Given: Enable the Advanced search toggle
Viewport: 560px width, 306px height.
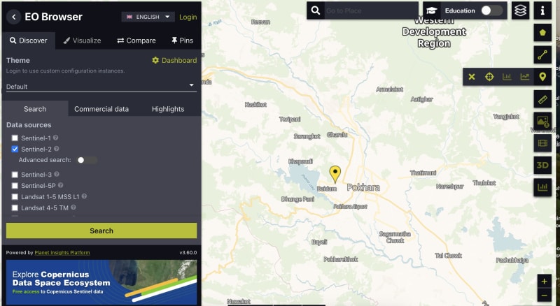Looking at the screenshot, I should click(87, 160).
